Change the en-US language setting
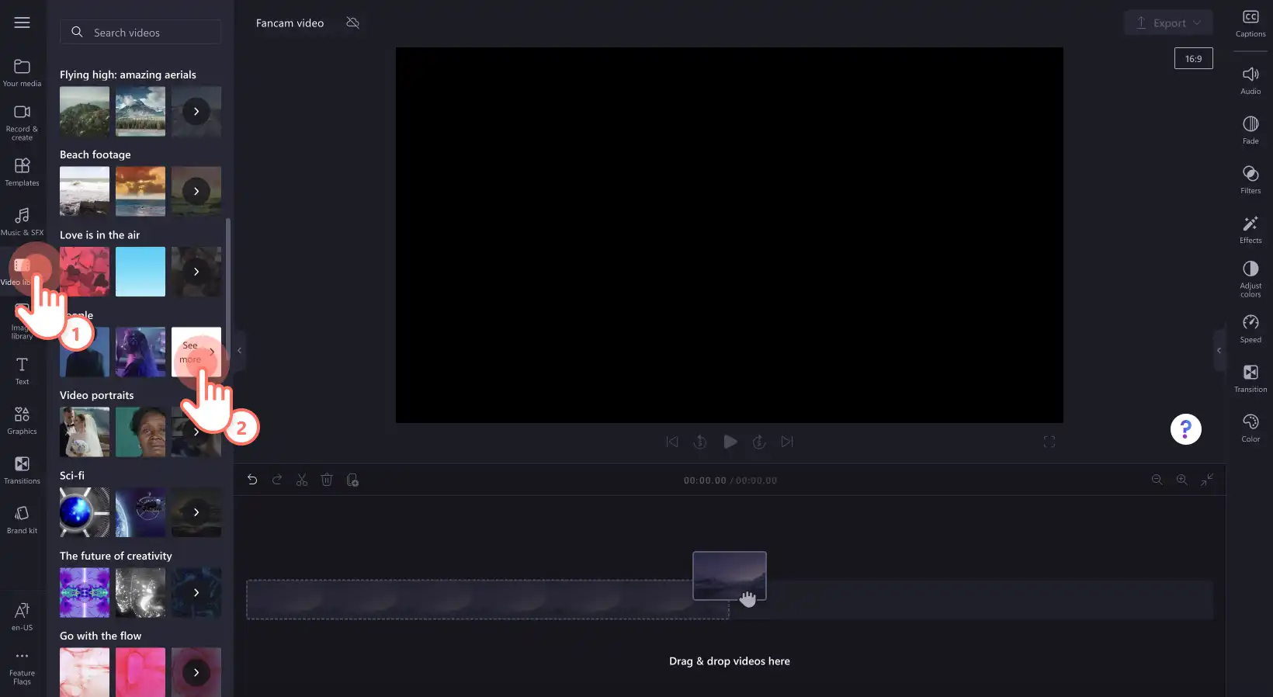 coord(22,617)
